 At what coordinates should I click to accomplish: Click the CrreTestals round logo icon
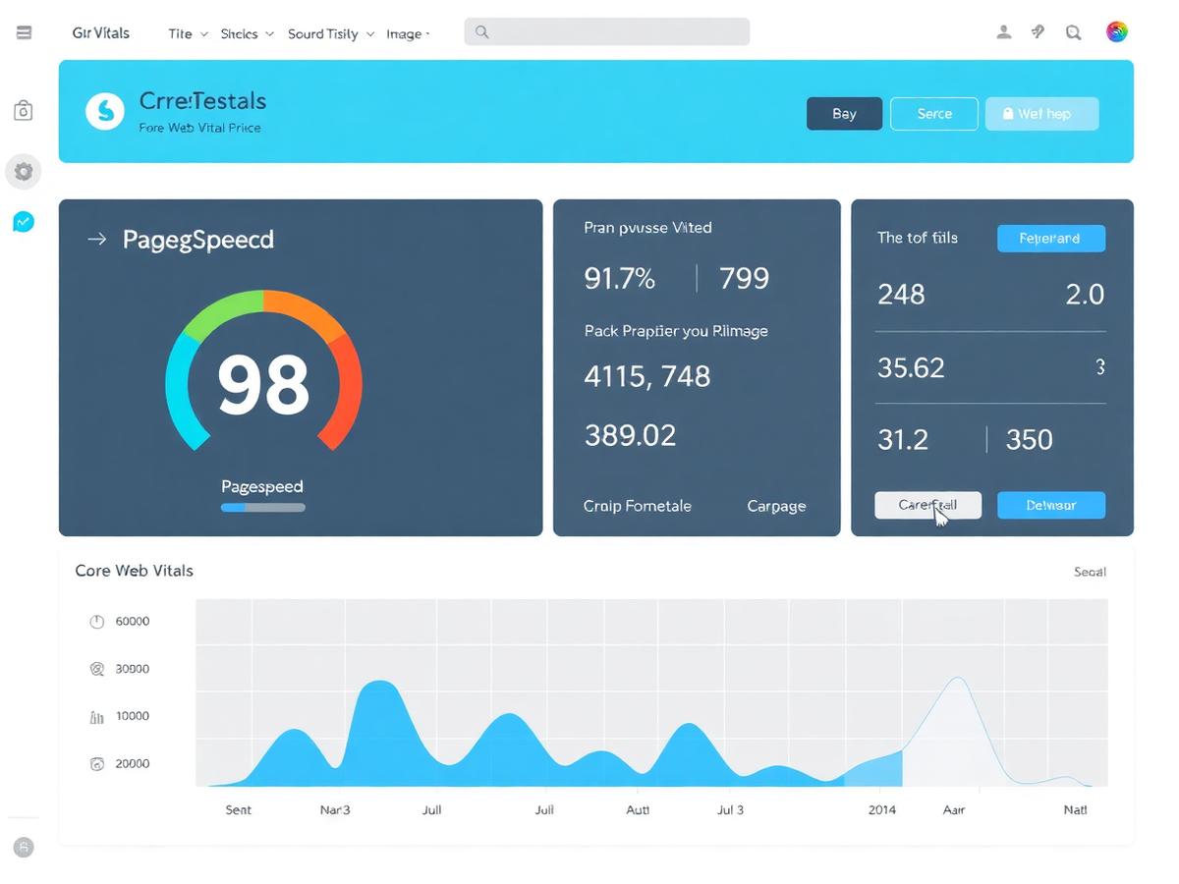(x=105, y=111)
